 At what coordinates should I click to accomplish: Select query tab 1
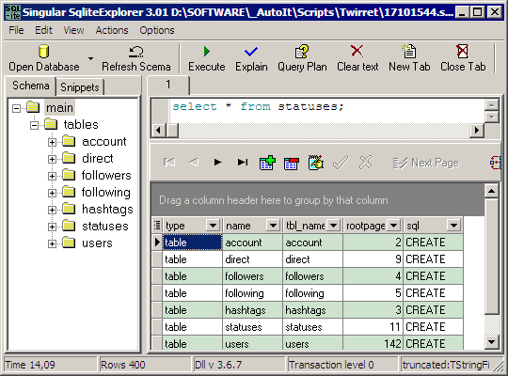pyautogui.click(x=168, y=85)
